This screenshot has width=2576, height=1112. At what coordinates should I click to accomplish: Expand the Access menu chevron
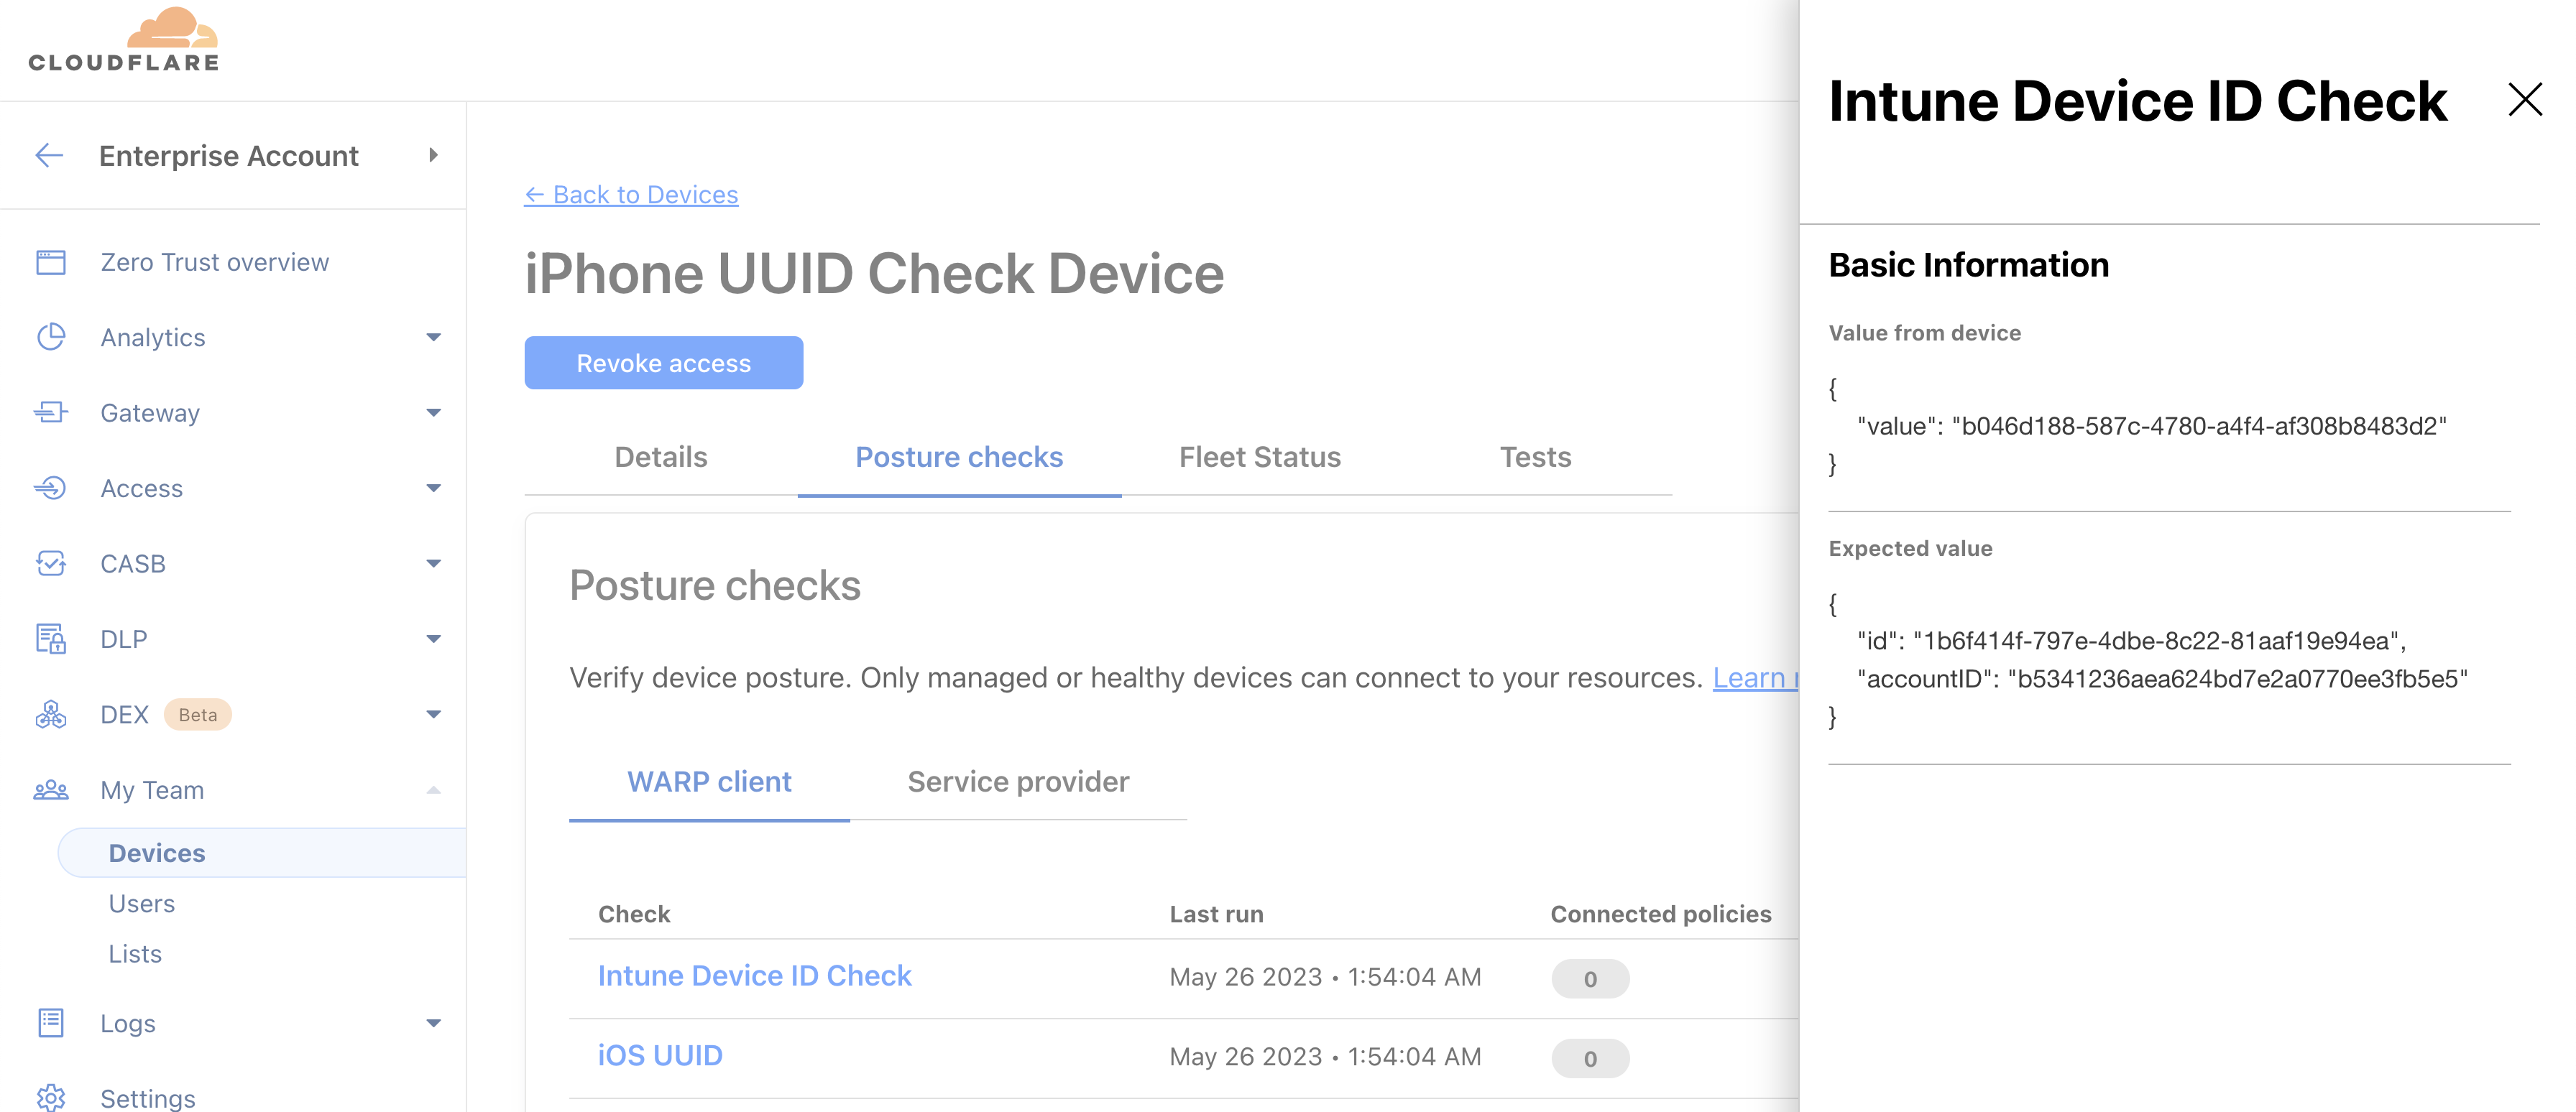[433, 488]
